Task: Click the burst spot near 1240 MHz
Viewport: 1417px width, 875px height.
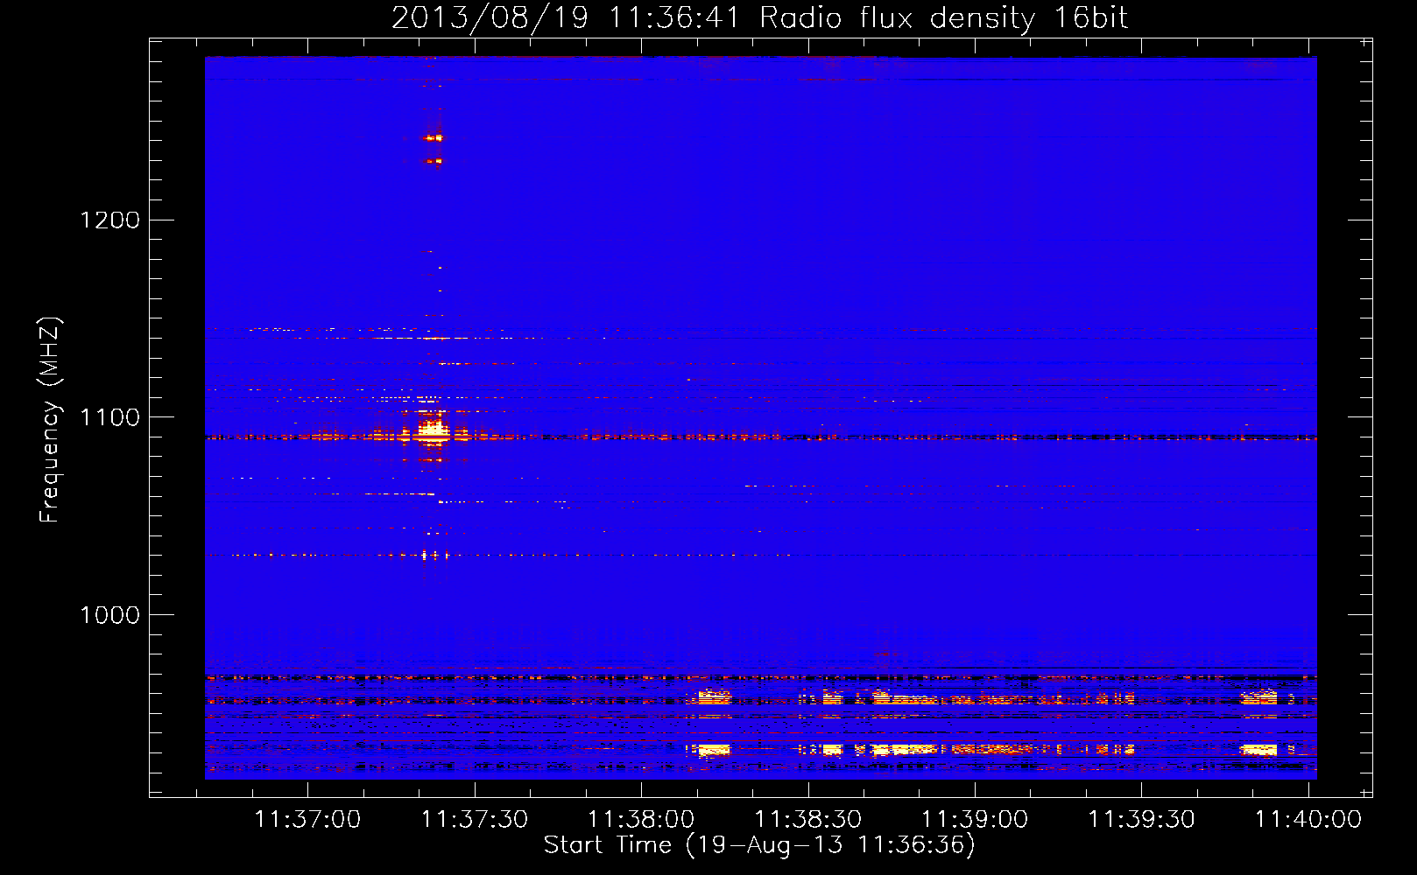Action: pos(434,138)
